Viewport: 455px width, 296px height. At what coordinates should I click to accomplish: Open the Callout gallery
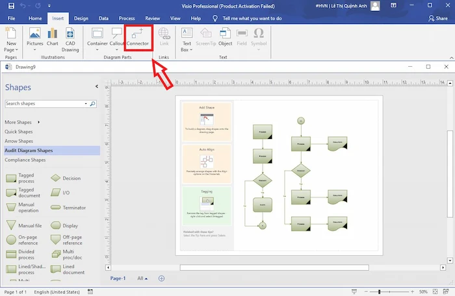click(116, 40)
